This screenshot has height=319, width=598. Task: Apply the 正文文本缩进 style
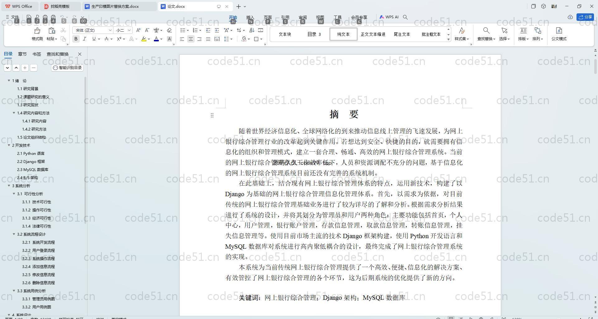tap(373, 34)
